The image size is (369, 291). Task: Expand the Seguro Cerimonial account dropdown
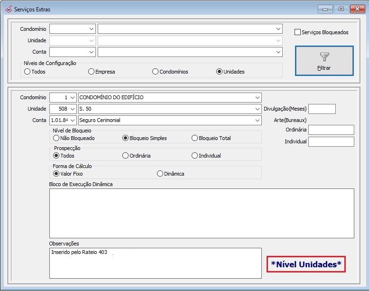click(x=257, y=121)
